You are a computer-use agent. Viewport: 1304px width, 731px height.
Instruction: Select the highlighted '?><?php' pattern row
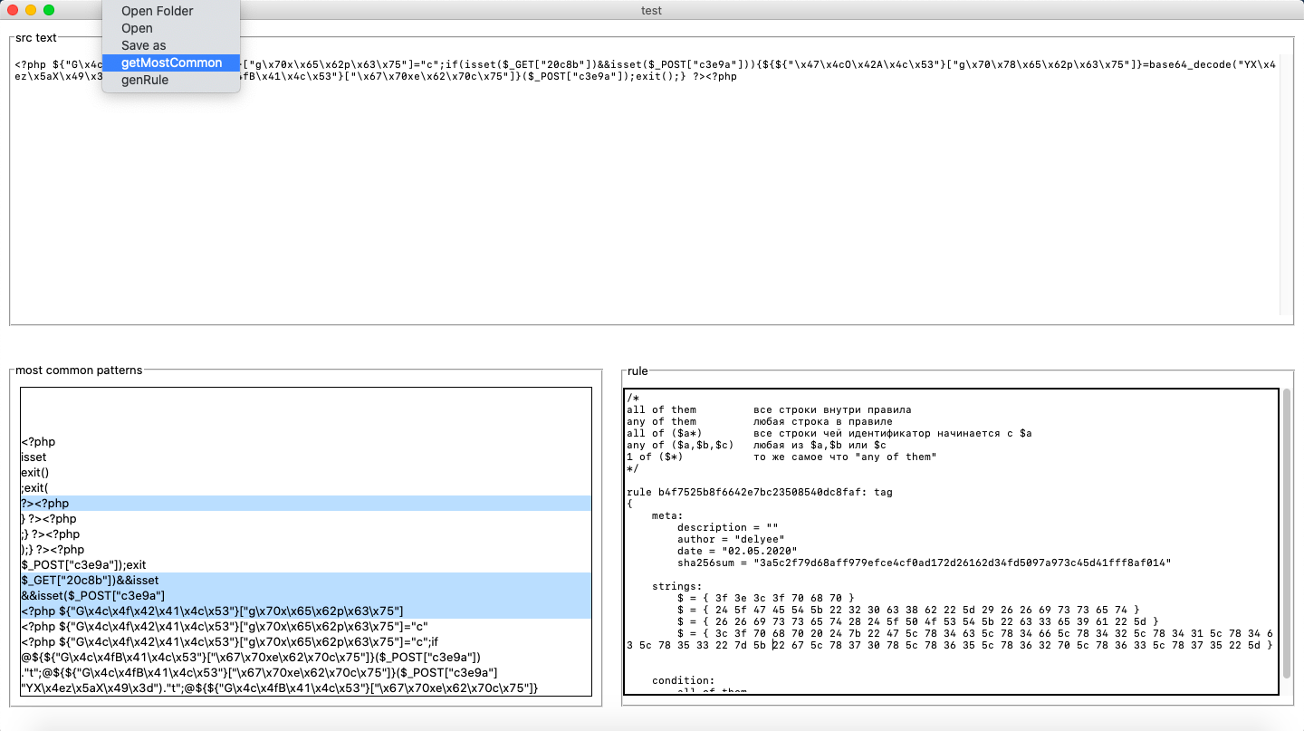[306, 504]
